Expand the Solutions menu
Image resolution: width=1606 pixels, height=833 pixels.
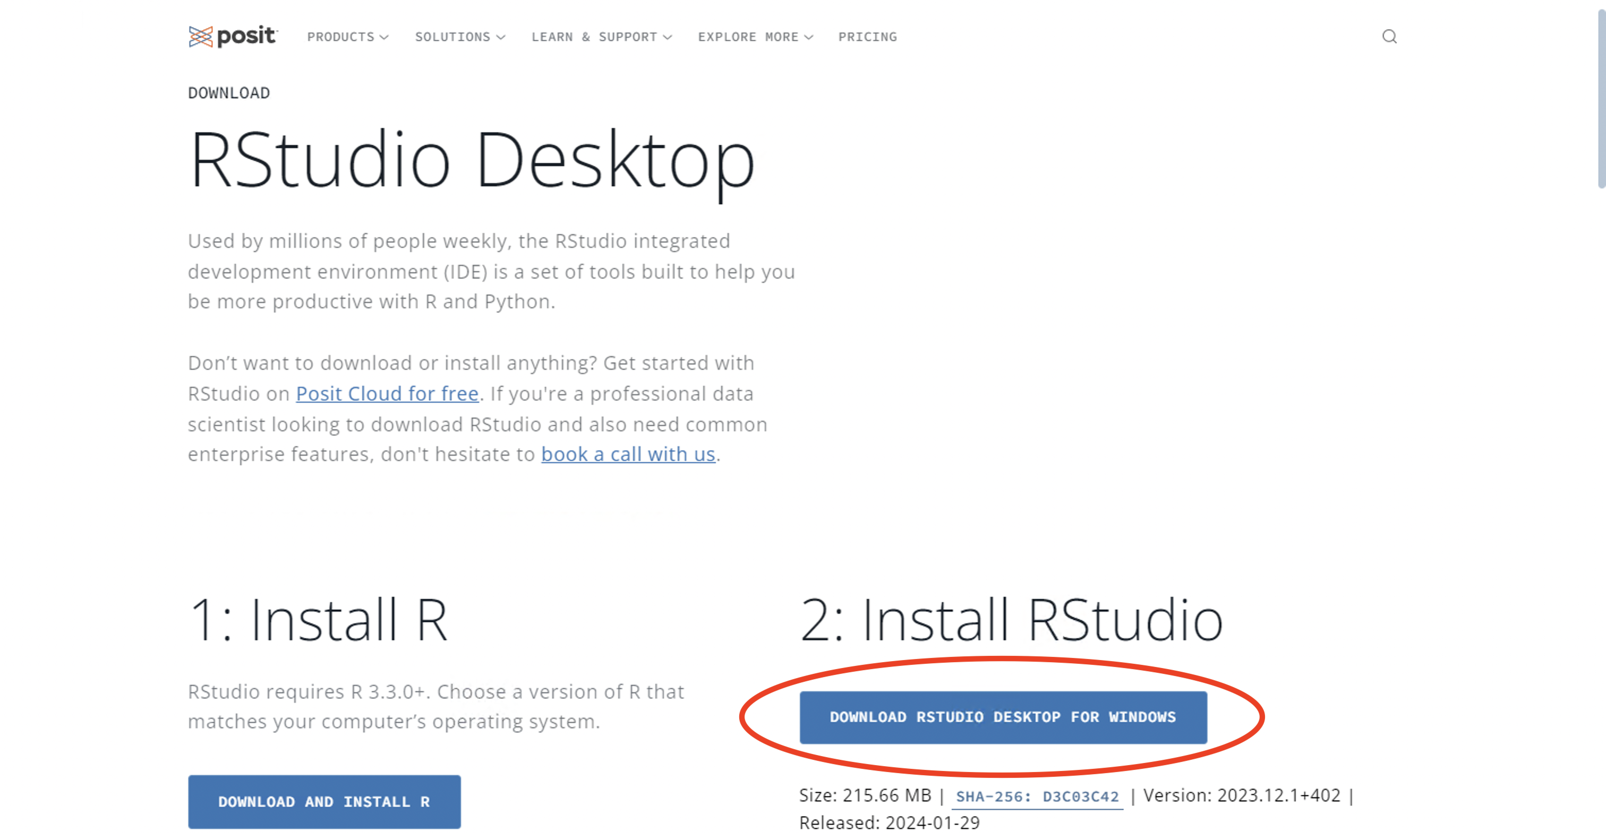pyautogui.click(x=460, y=37)
